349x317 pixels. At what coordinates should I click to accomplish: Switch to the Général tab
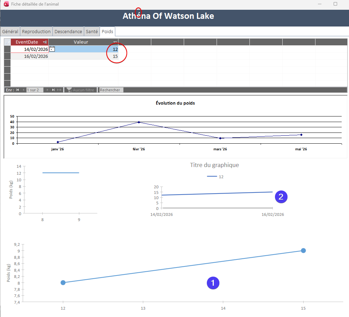10,31
